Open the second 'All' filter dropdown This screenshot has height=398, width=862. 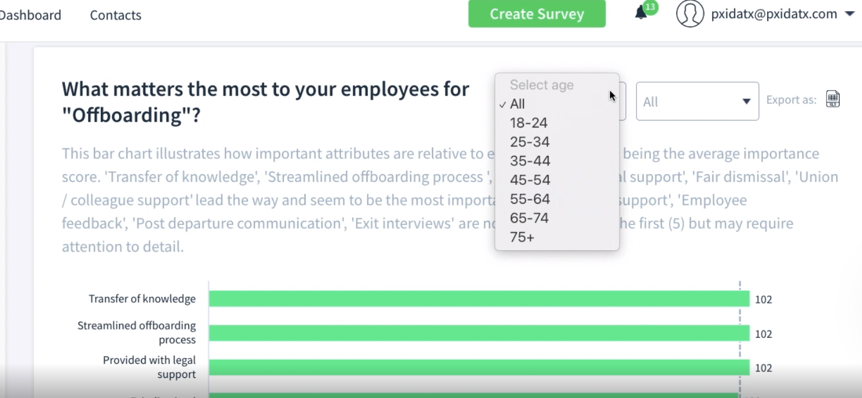[697, 102]
